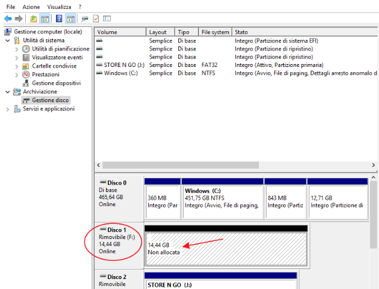This screenshot has width=379, height=289.
Task: Select the 843 MB partition block
Action: (x=285, y=199)
